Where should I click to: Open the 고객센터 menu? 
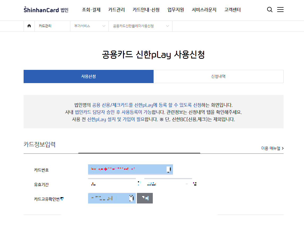click(x=232, y=10)
